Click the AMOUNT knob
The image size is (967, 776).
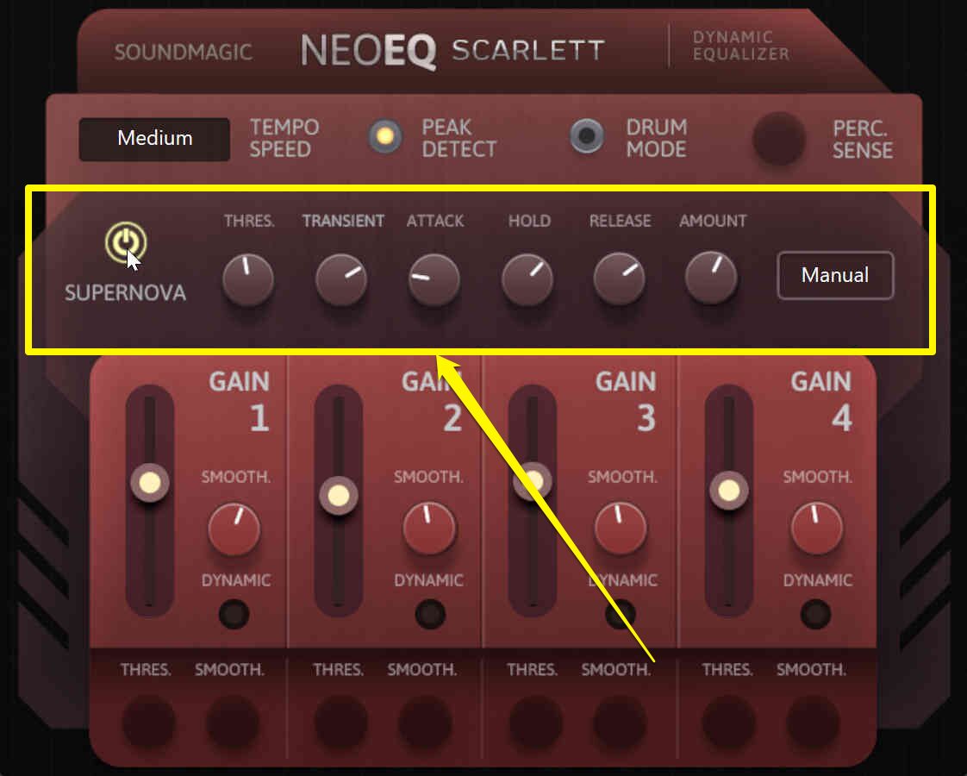711,278
